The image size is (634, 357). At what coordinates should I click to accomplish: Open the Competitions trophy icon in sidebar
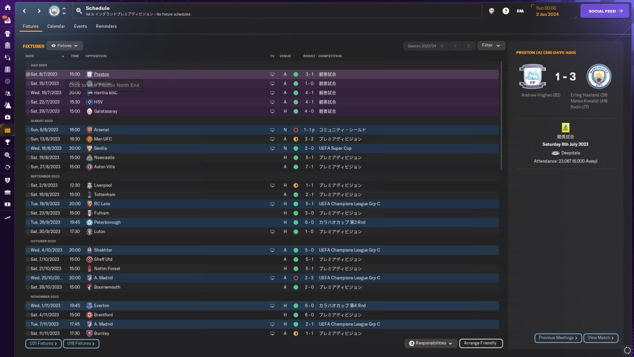pyautogui.click(x=7, y=142)
